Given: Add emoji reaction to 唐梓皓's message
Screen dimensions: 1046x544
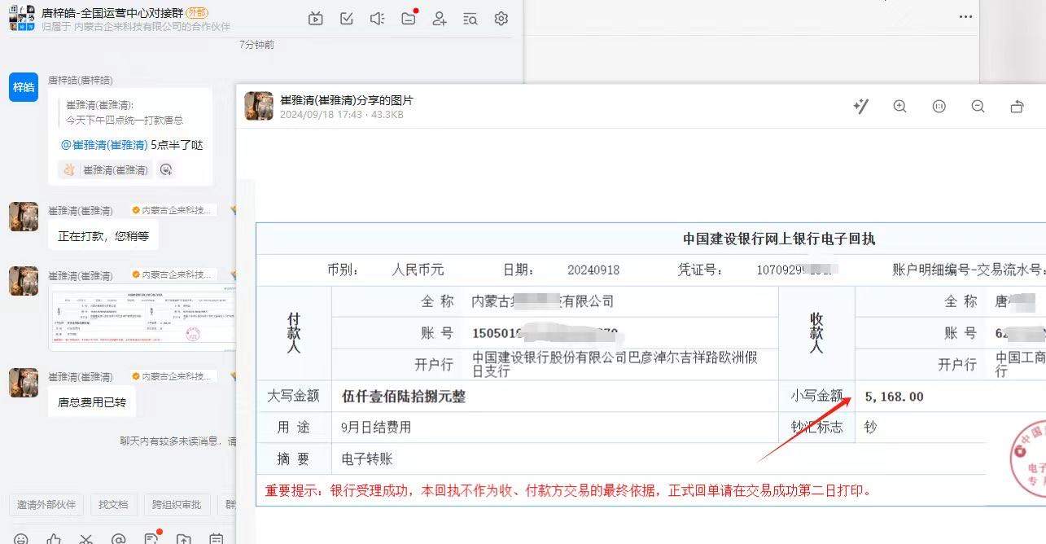Looking at the screenshot, I should pyautogui.click(x=166, y=169).
